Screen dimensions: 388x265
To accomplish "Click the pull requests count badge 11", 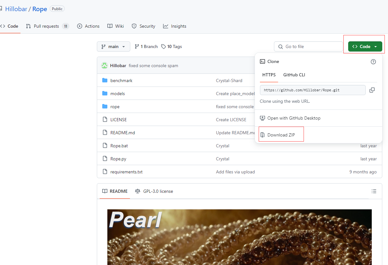I will [66, 26].
